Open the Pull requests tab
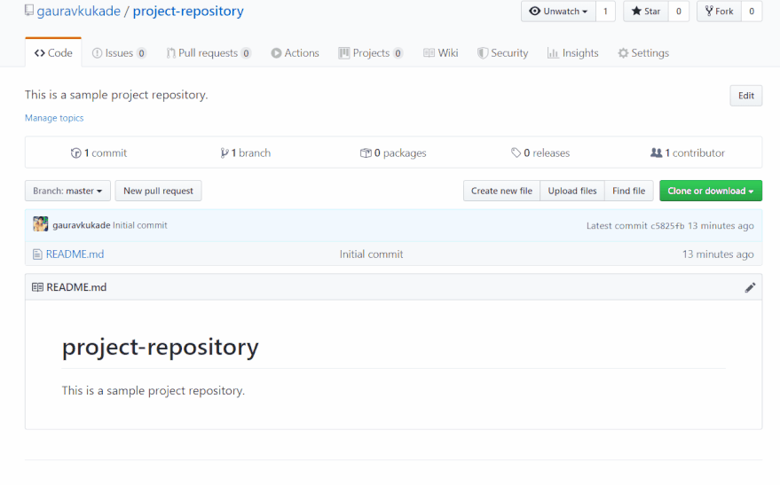 (209, 52)
